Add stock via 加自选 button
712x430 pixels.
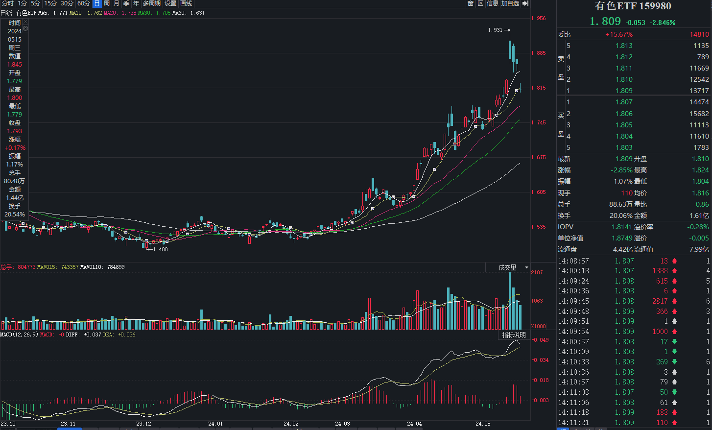tap(510, 3)
